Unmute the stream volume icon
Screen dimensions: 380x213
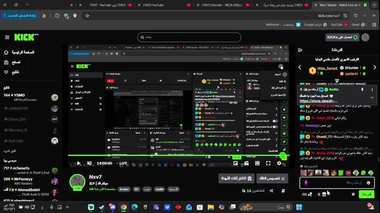coord(89,163)
